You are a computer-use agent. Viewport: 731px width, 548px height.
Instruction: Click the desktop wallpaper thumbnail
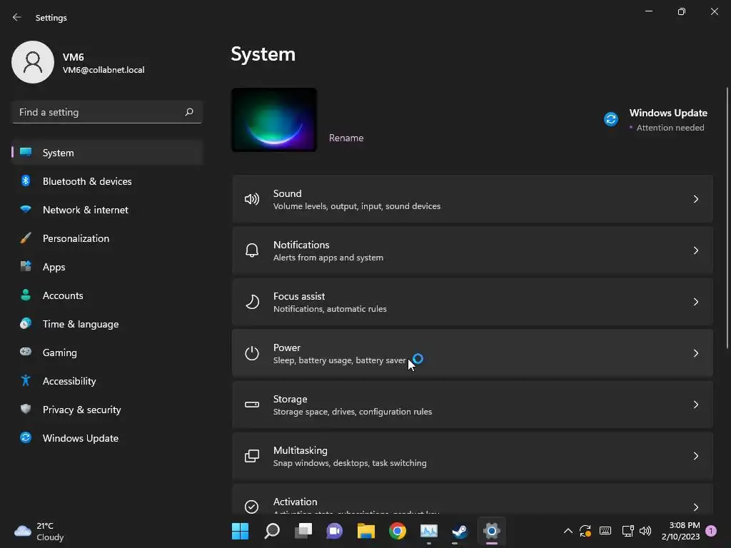[x=274, y=120]
